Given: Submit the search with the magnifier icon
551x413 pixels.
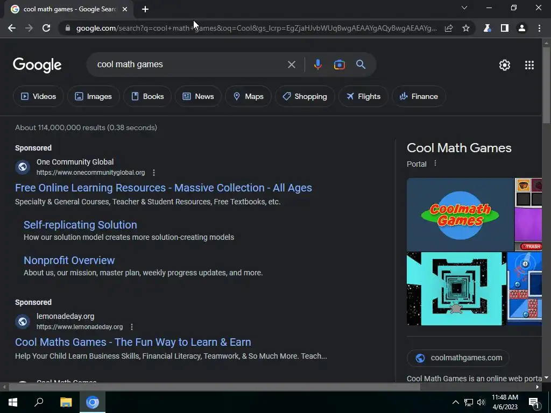Looking at the screenshot, I should 361,65.
